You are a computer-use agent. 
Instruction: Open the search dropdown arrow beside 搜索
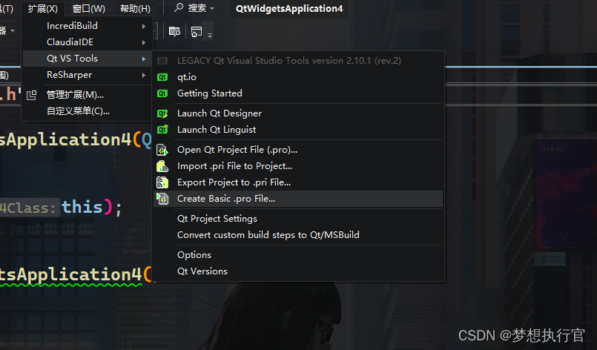point(212,8)
